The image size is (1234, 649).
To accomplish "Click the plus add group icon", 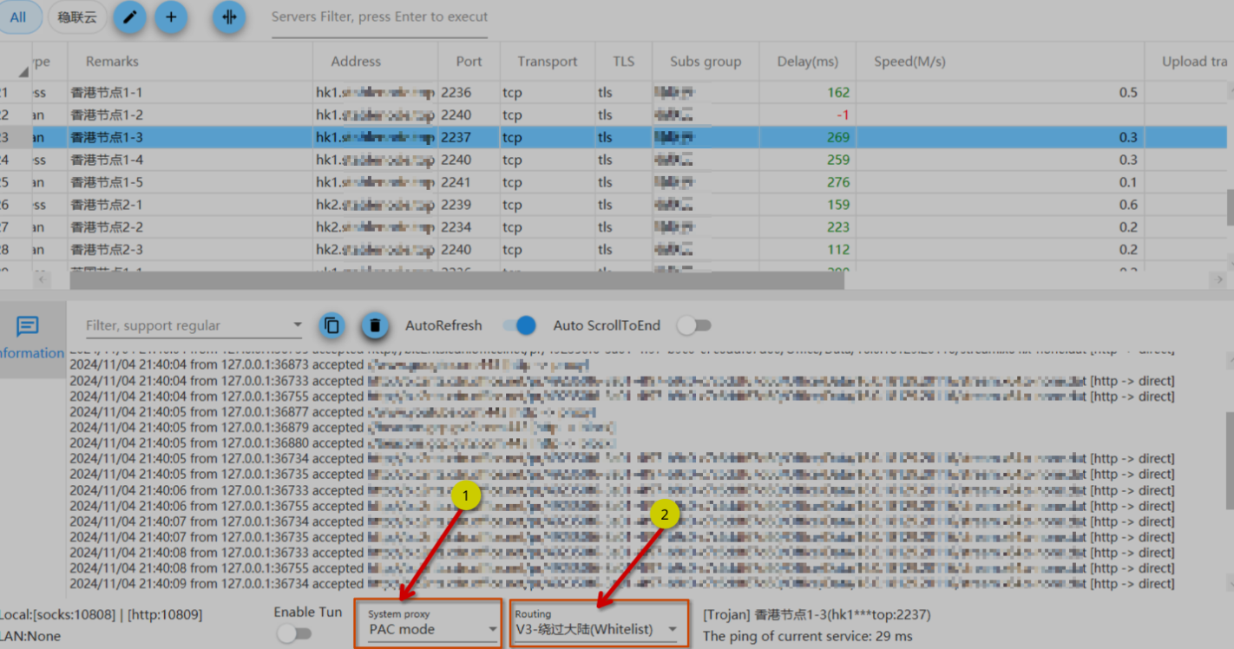I will click(171, 17).
